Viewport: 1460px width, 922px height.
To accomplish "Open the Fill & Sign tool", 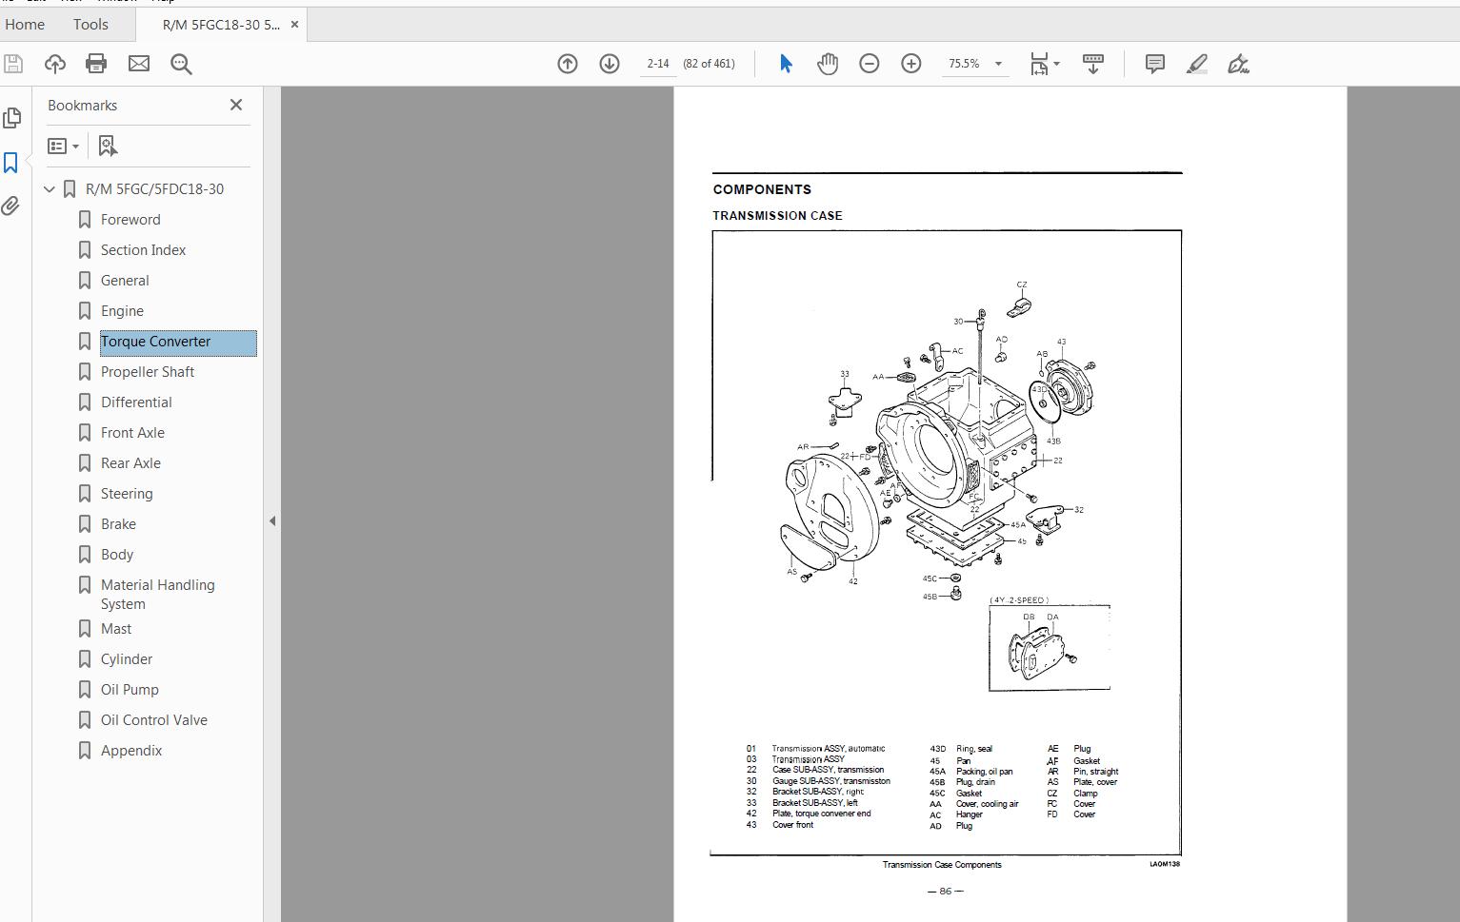I will (1238, 64).
